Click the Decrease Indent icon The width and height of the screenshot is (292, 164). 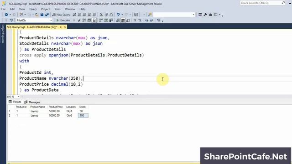[146, 20]
